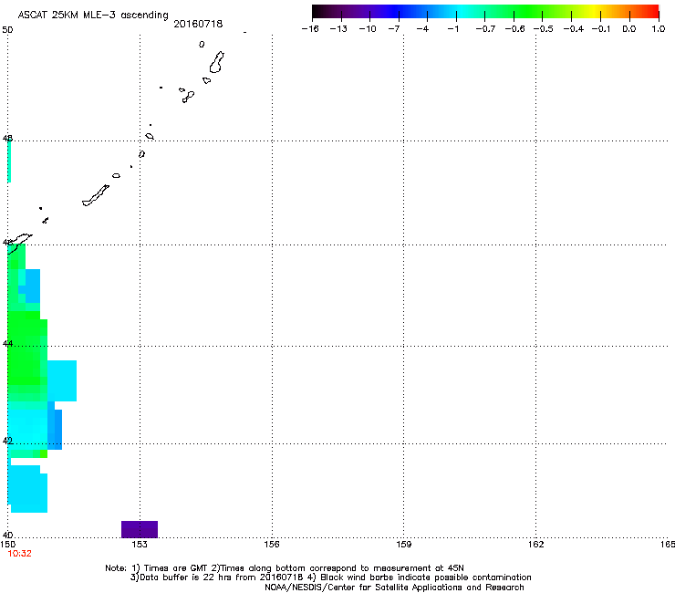Click the longitude label 156
The image size is (675, 593).
point(272,545)
